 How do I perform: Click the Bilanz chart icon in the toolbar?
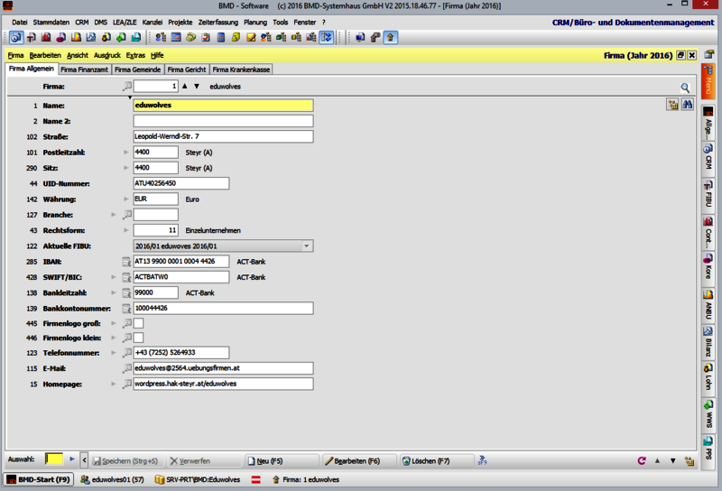(x=91, y=37)
